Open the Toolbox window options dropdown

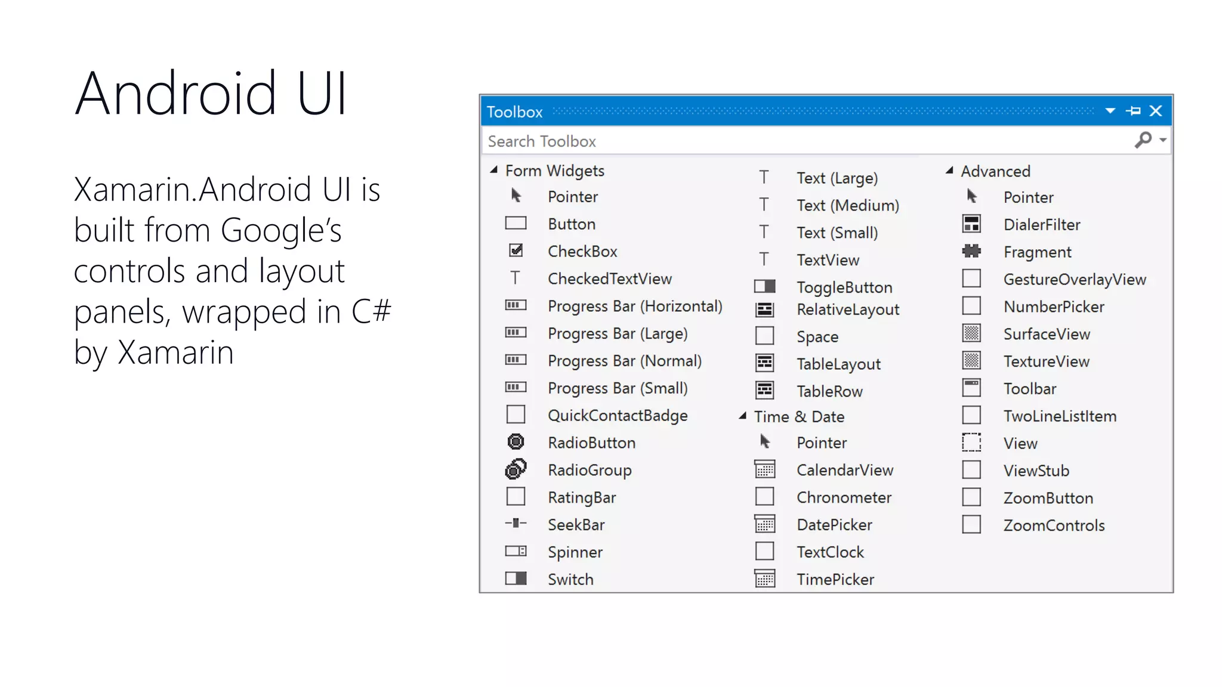1110,111
